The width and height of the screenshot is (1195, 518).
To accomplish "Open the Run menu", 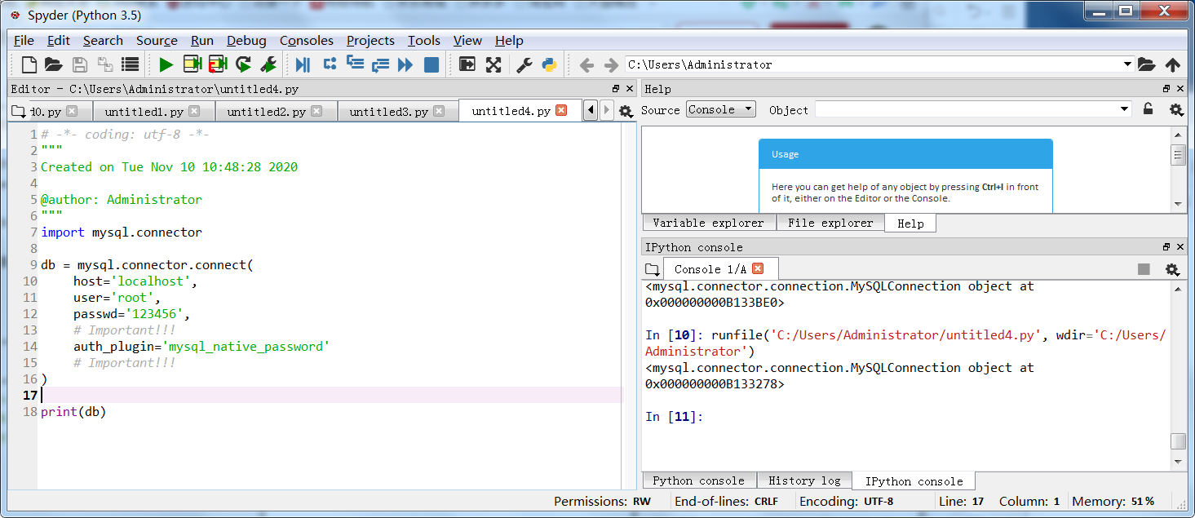I will pos(202,41).
